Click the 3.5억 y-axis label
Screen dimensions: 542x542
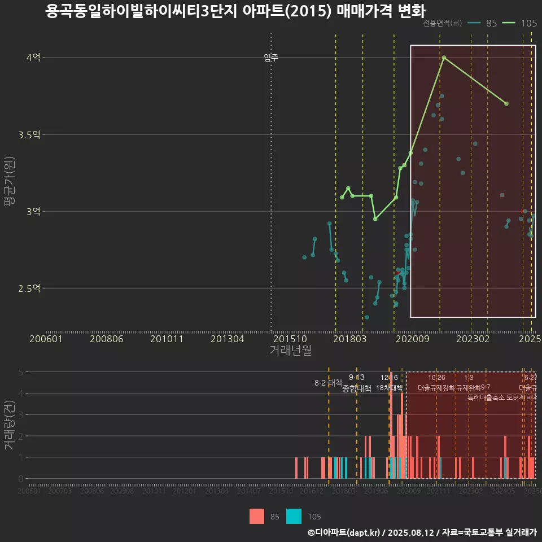coord(29,134)
